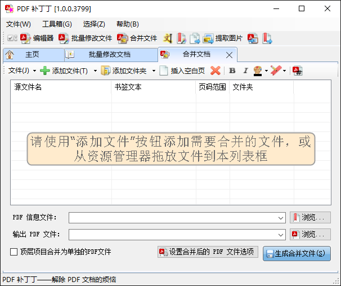Viewport: 341px width, 286px height.
Task: Click 设置合并后的 PDF 文件选项 button
Action: point(208,252)
